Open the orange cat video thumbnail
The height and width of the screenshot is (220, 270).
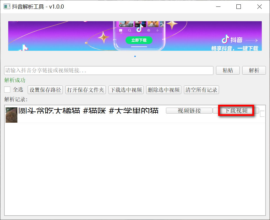coord(11,115)
